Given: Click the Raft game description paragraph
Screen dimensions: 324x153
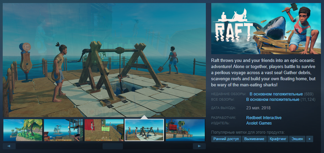Looking at the screenshot, I should point(263,73).
